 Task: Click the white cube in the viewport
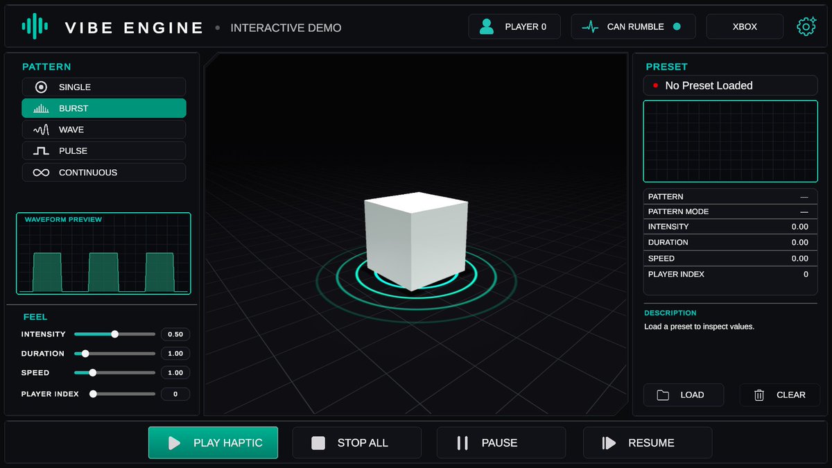coord(415,241)
